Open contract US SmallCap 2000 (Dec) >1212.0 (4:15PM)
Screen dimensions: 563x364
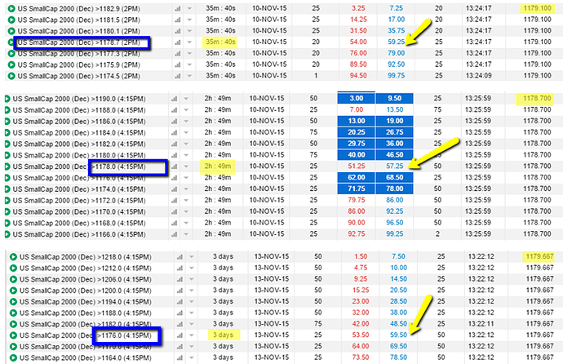86,269
